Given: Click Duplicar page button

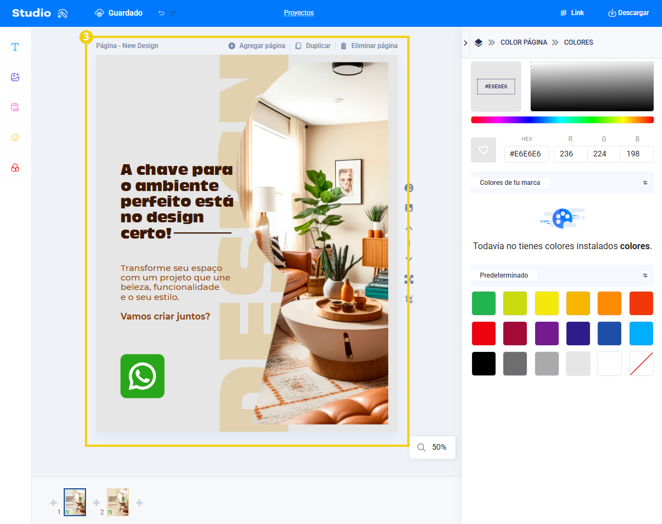Looking at the screenshot, I should pyautogui.click(x=313, y=46).
